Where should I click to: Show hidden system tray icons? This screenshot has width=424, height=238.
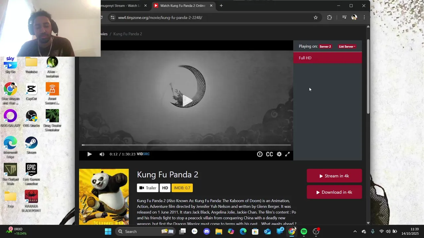(355, 231)
